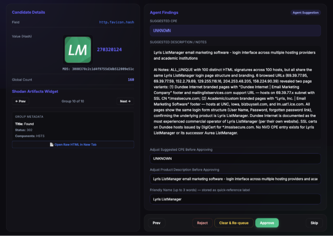The height and width of the screenshot is (236, 333).
Task: Click the bottom Prev review button
Action: point(157,223)
